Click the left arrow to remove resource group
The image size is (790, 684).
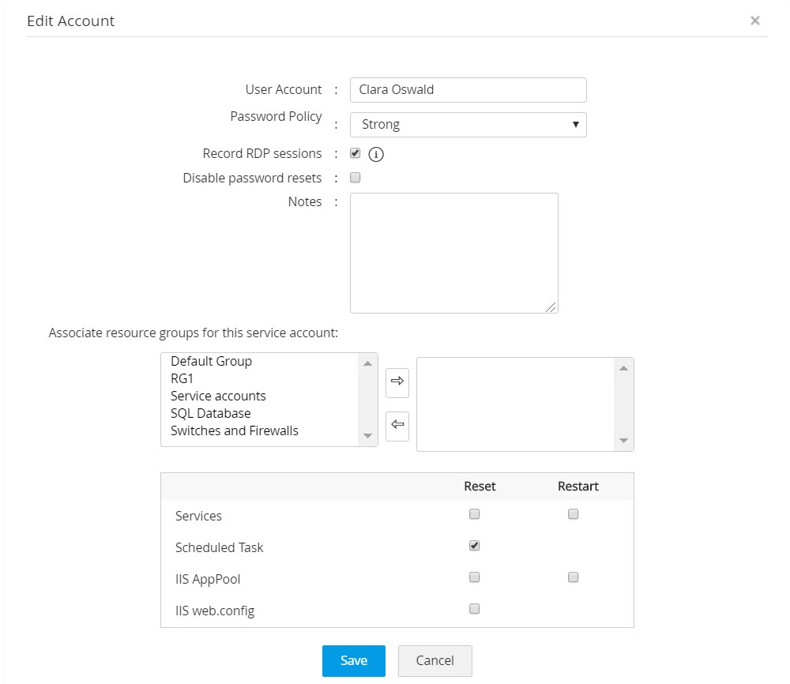coord(397,426)
